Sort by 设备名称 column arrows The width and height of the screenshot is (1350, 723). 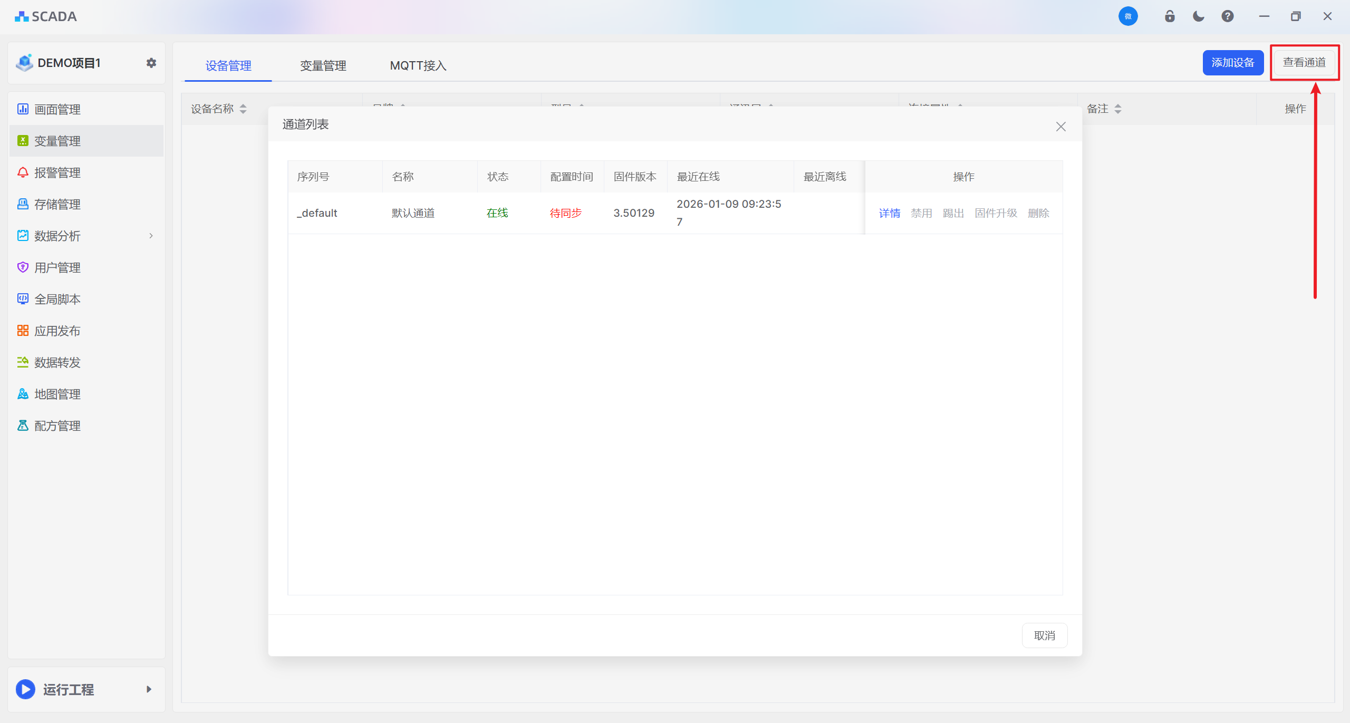[243, 109]
